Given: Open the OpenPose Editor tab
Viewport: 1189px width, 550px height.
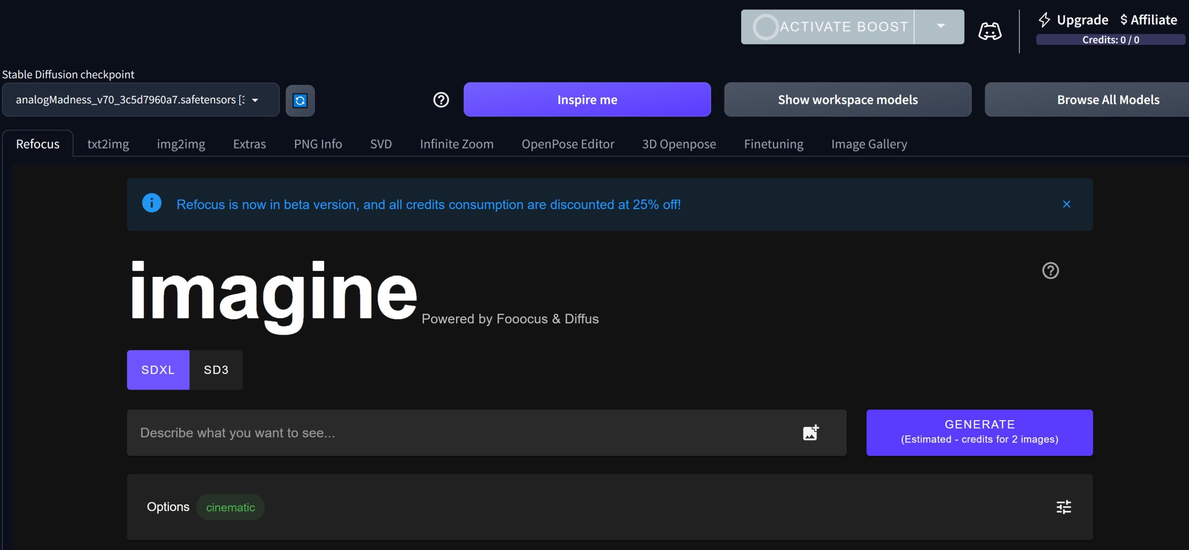Looking at the screenshot, I should 568,144.
